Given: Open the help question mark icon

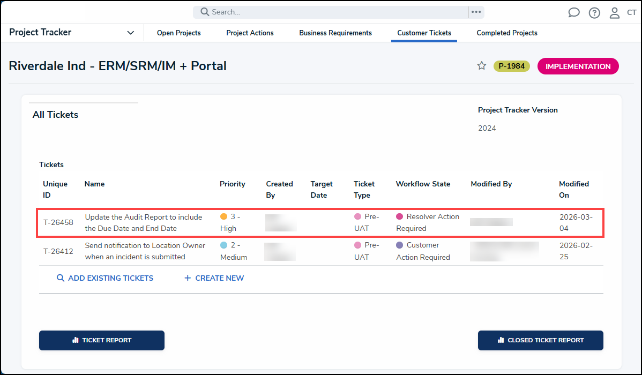Looking at the screenshot, I should click(x=594, y=13).
